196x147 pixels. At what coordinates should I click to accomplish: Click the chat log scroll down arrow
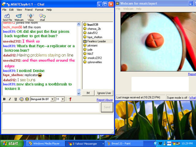click(79, 93)
